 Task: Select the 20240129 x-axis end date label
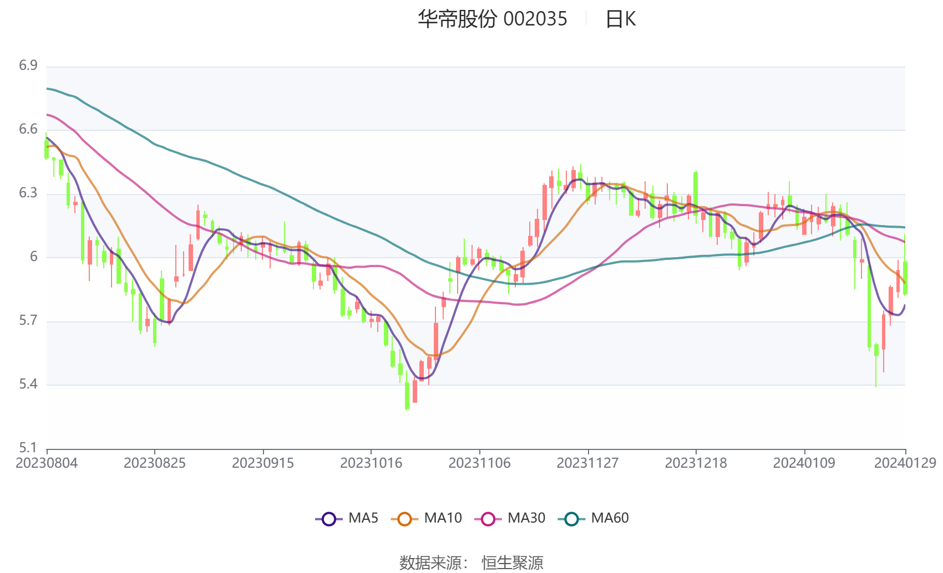(x=905, y=463)
